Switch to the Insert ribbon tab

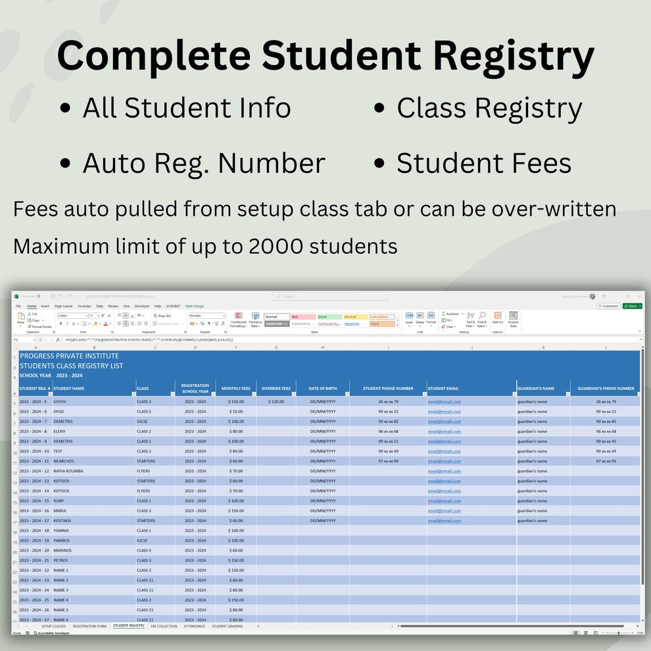(45, 306)
